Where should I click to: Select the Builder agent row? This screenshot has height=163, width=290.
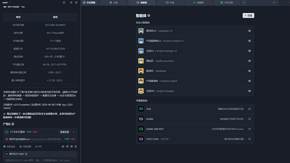tap(195, 119)
